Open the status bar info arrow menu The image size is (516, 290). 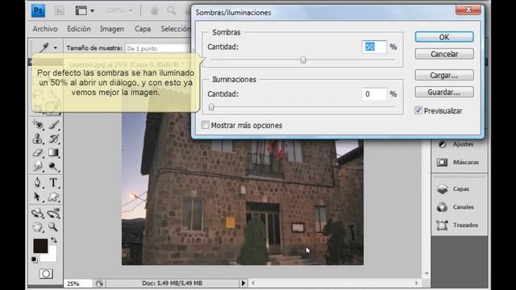coord(243,283)
